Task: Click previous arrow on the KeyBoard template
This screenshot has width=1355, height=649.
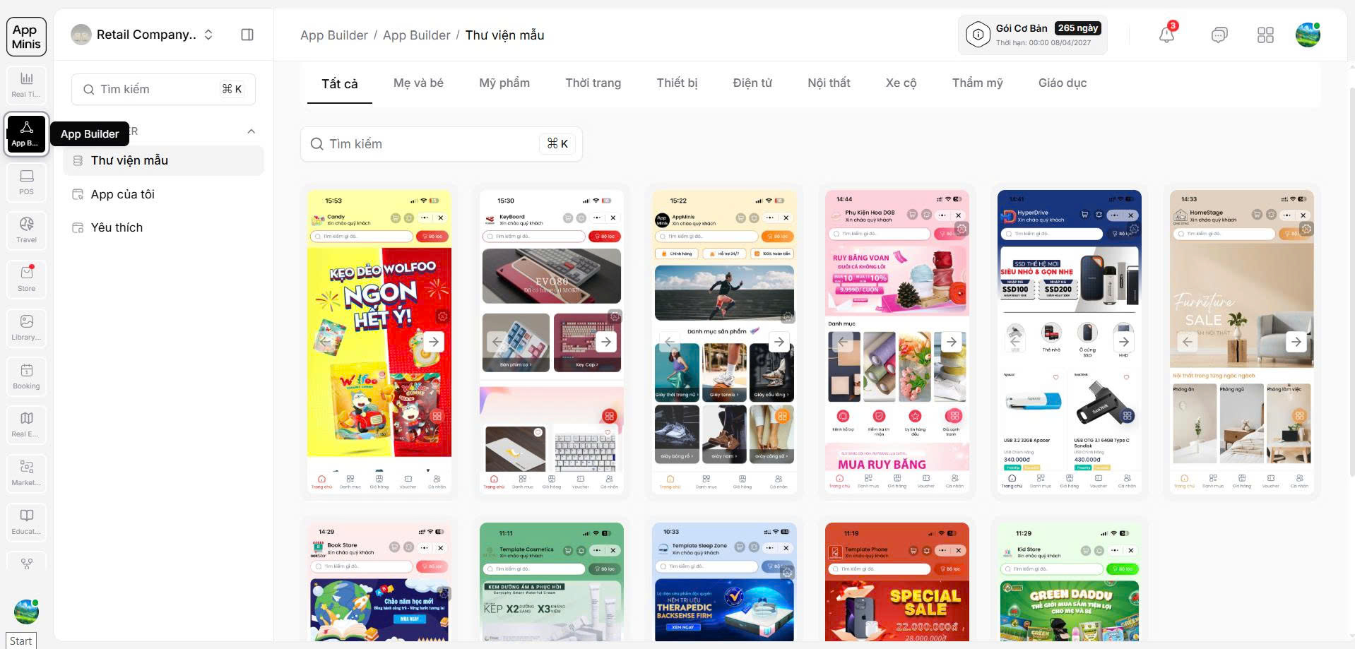Action: [497, 342]
